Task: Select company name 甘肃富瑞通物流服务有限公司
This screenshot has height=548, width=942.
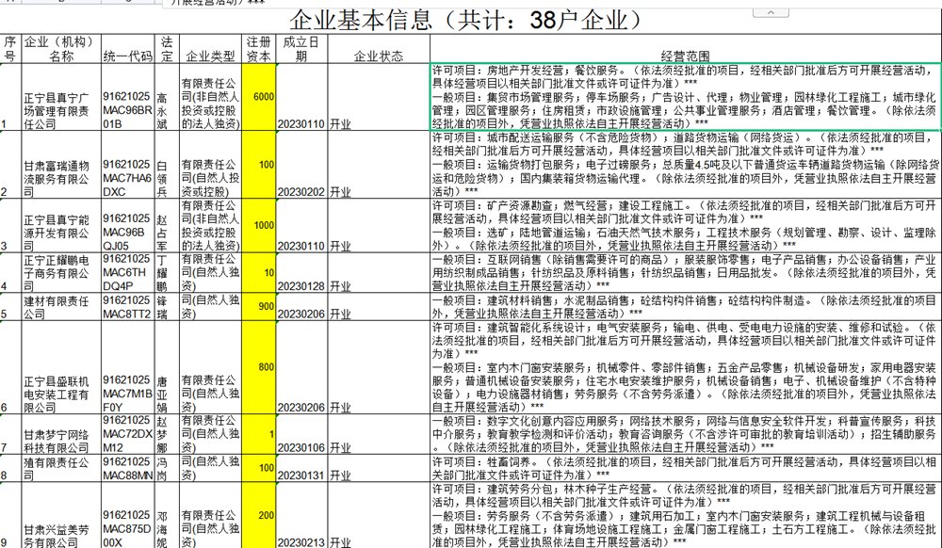Action: [60, 178]
